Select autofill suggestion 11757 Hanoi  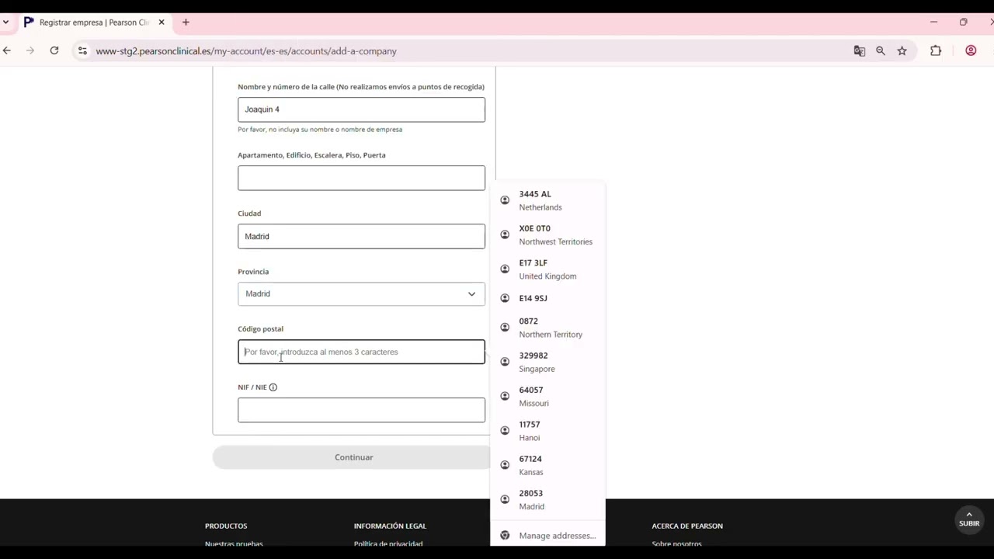pyautogui.click(x=547, y=431)
